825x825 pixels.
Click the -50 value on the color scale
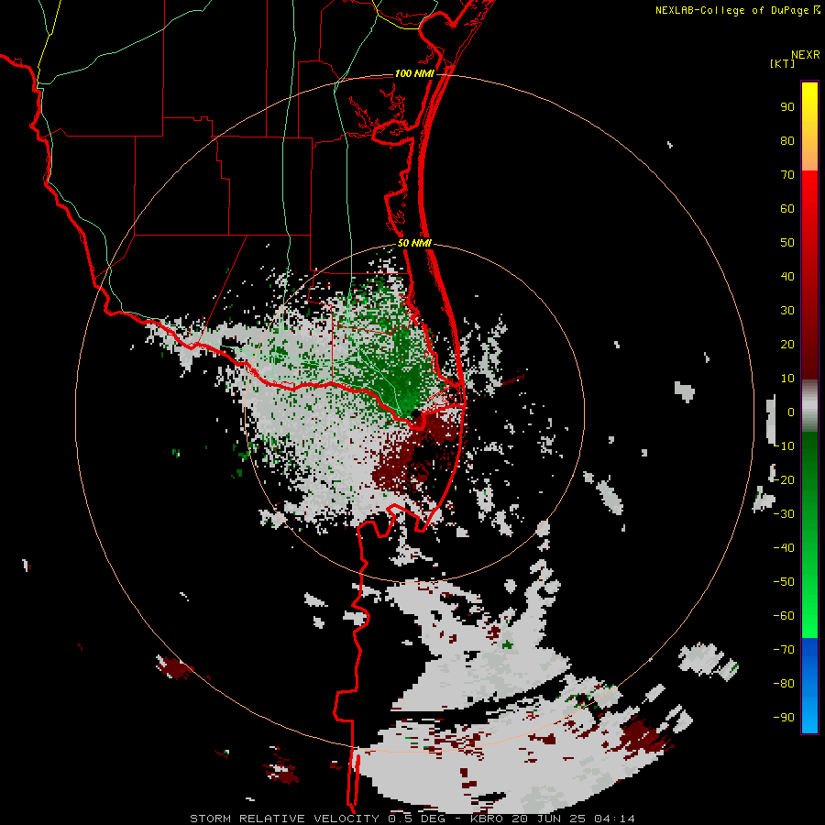click(x=784, y=582)
